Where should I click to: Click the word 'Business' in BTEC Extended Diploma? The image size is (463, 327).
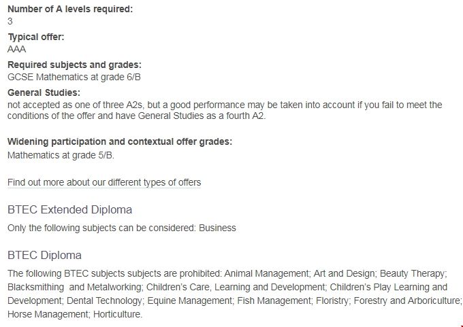(217, 228)
